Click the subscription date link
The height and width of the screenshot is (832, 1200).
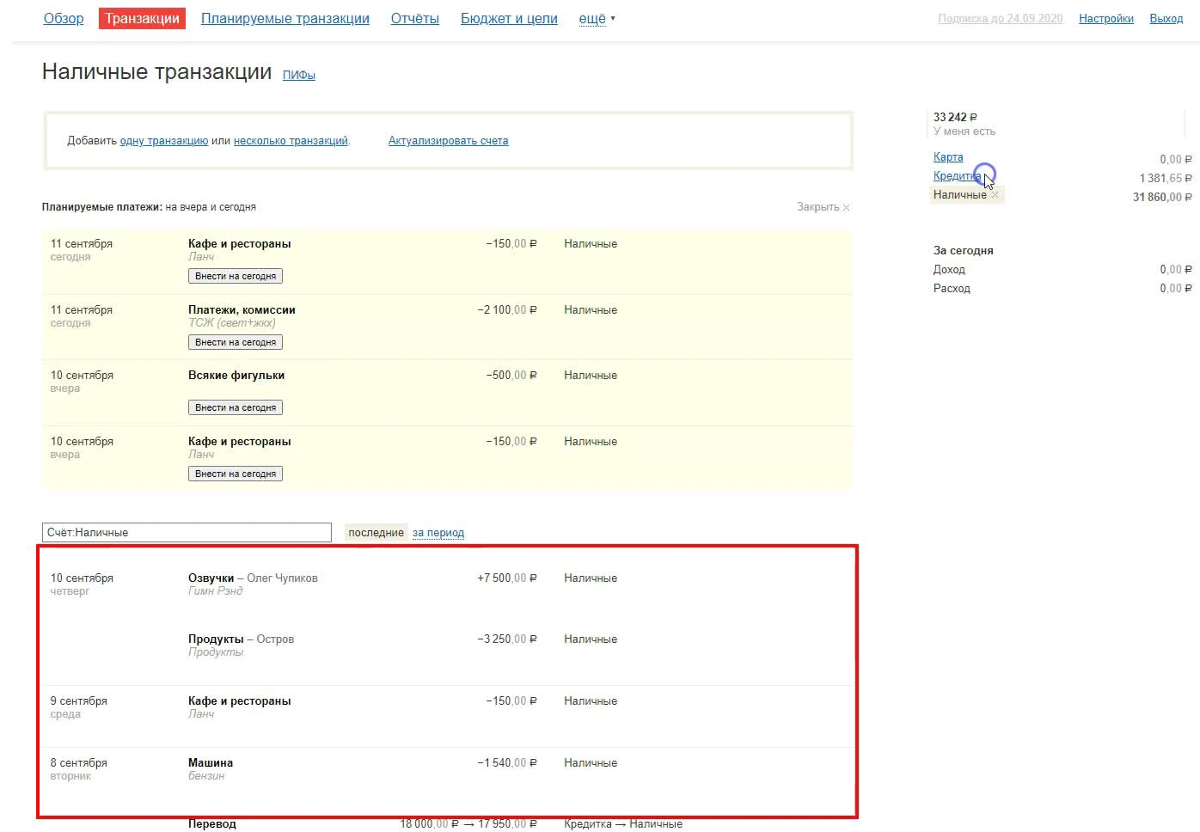tap(1001, 18)
